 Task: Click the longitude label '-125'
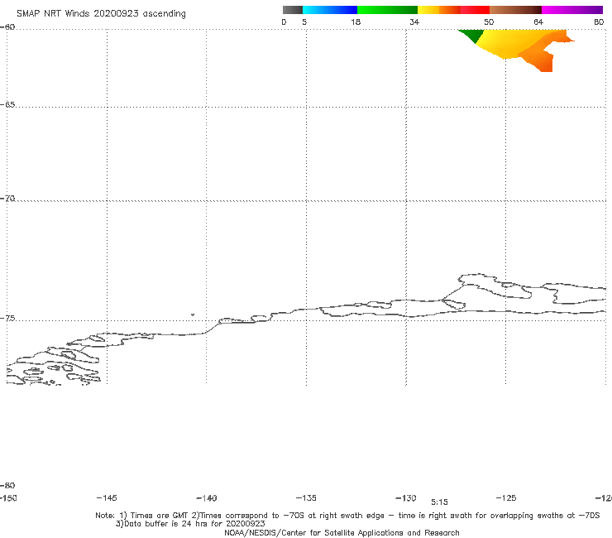pyautogui.click(x=506, y=497)
